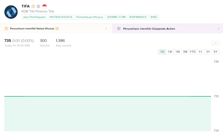Click the KDB Tifa Finance Tbk. name
This screenshot has width=223, height=135.
(38, 11)
